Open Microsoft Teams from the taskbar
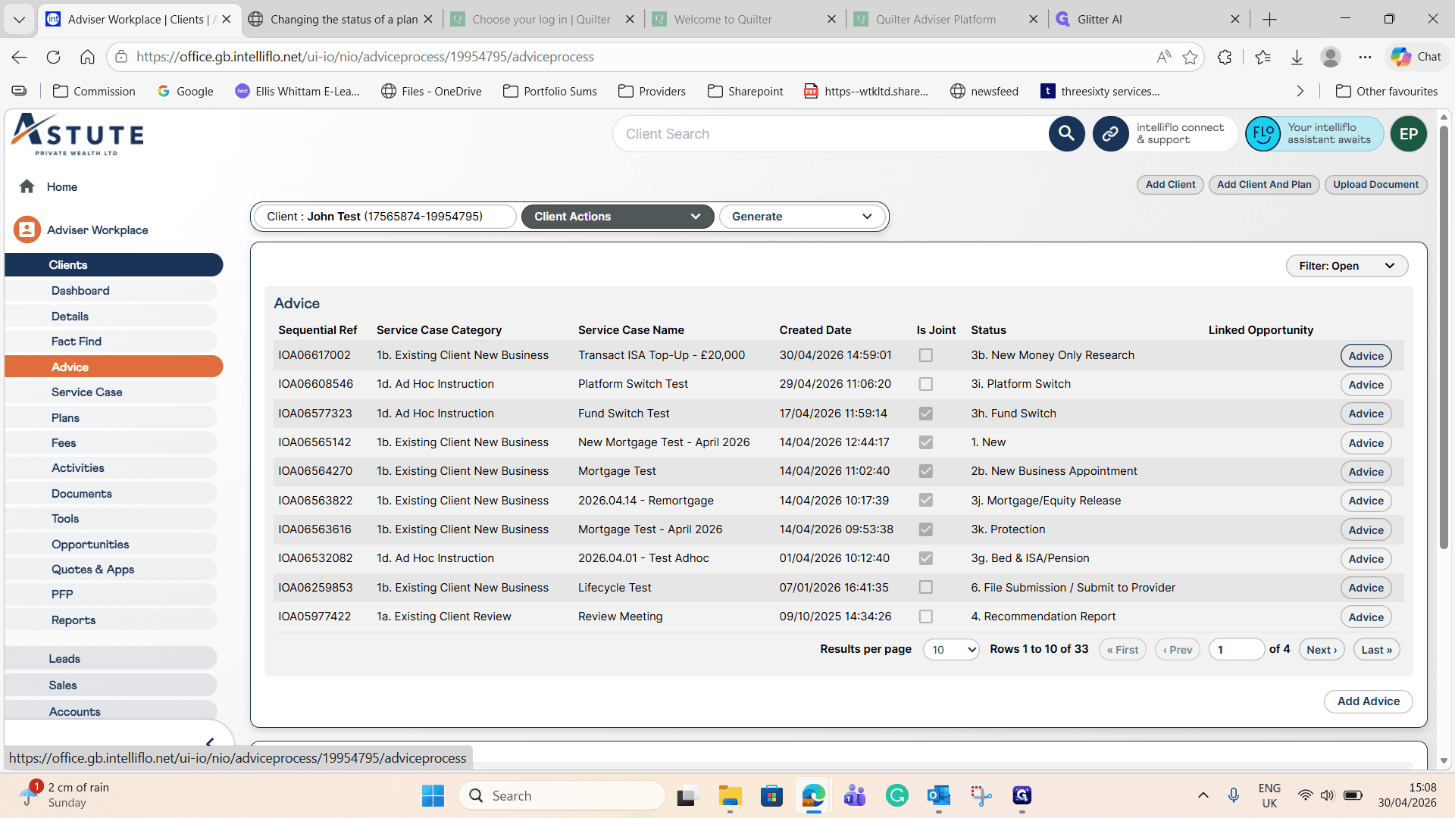1455x818 pixels. [x=855, y=795]
